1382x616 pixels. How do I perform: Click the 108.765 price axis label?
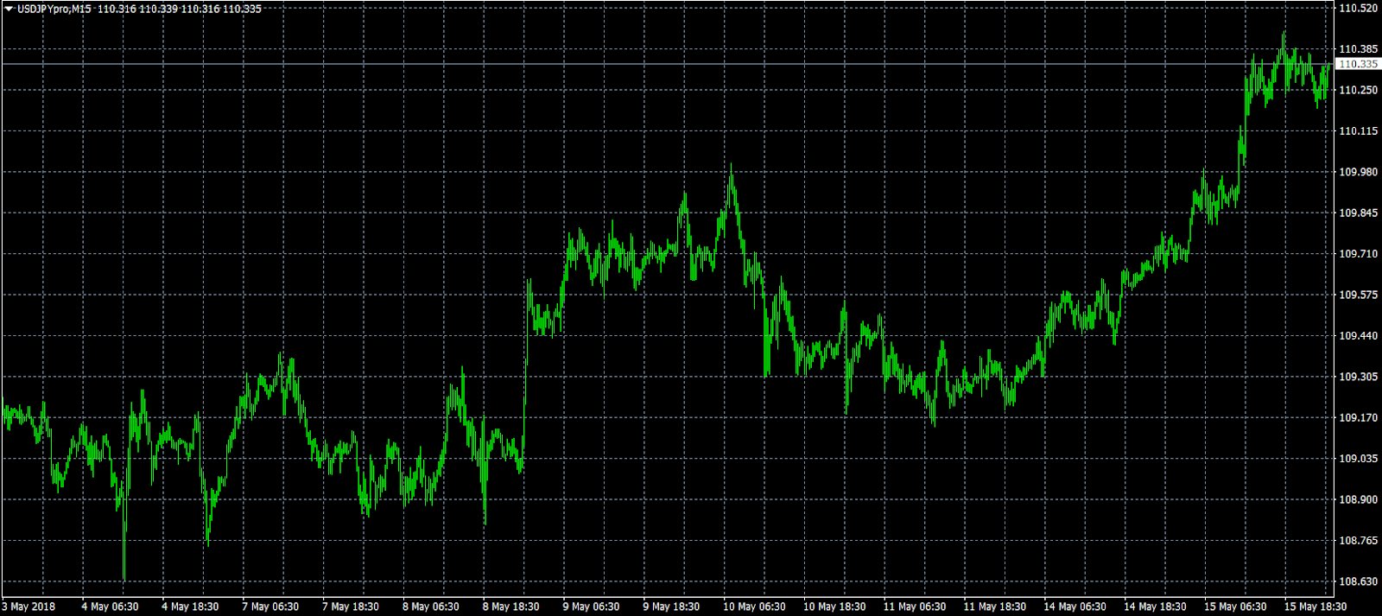pyautogui.click(x=1358, y=541)
